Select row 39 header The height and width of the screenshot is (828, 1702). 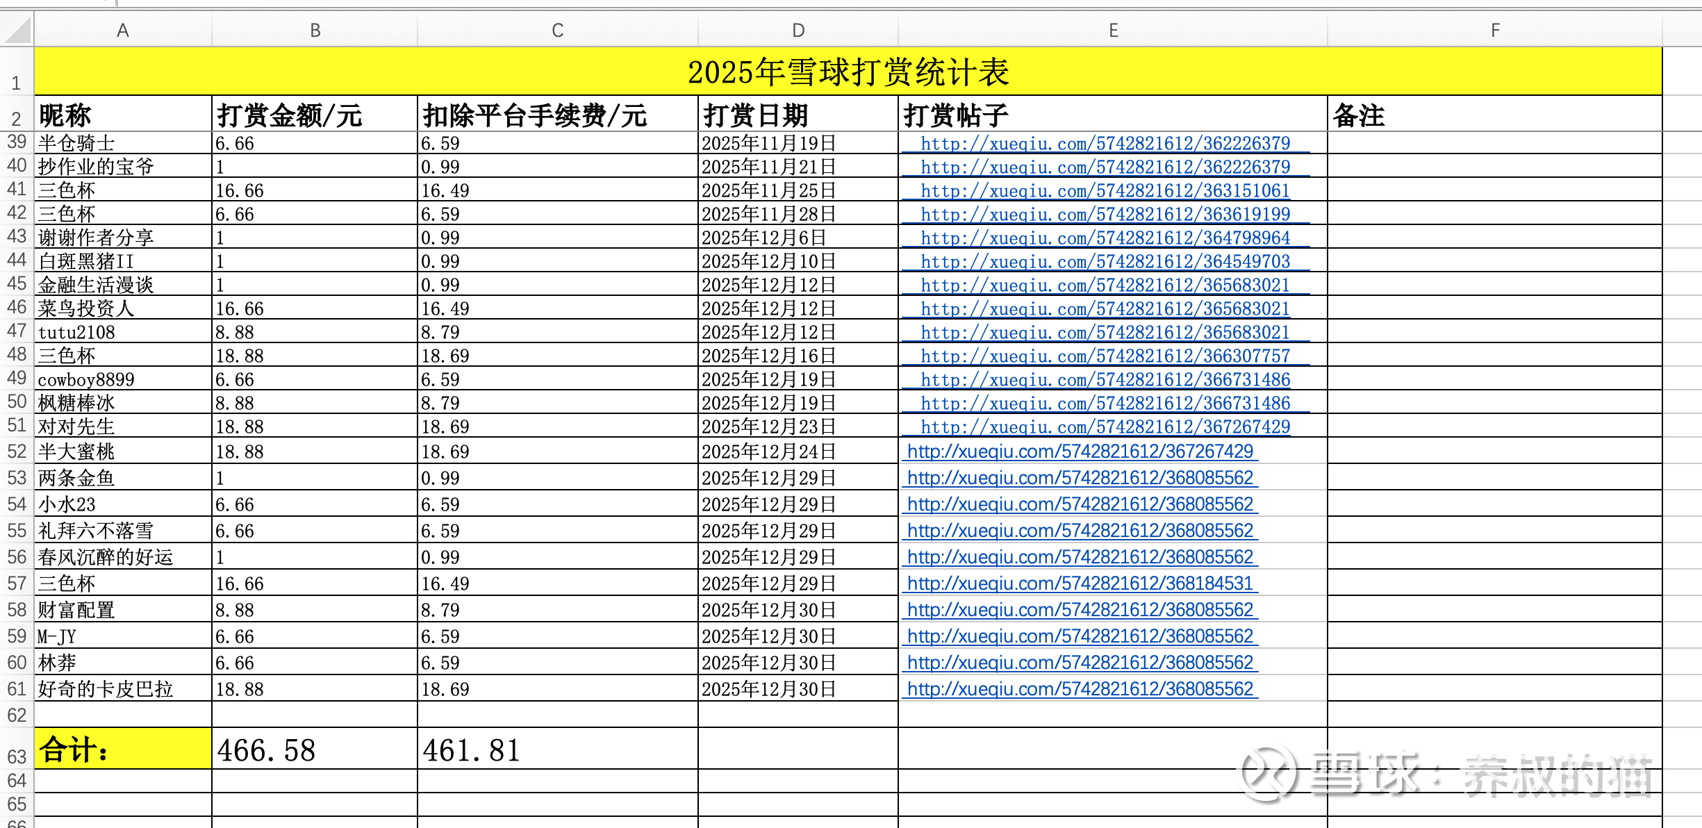click(17, 142)
